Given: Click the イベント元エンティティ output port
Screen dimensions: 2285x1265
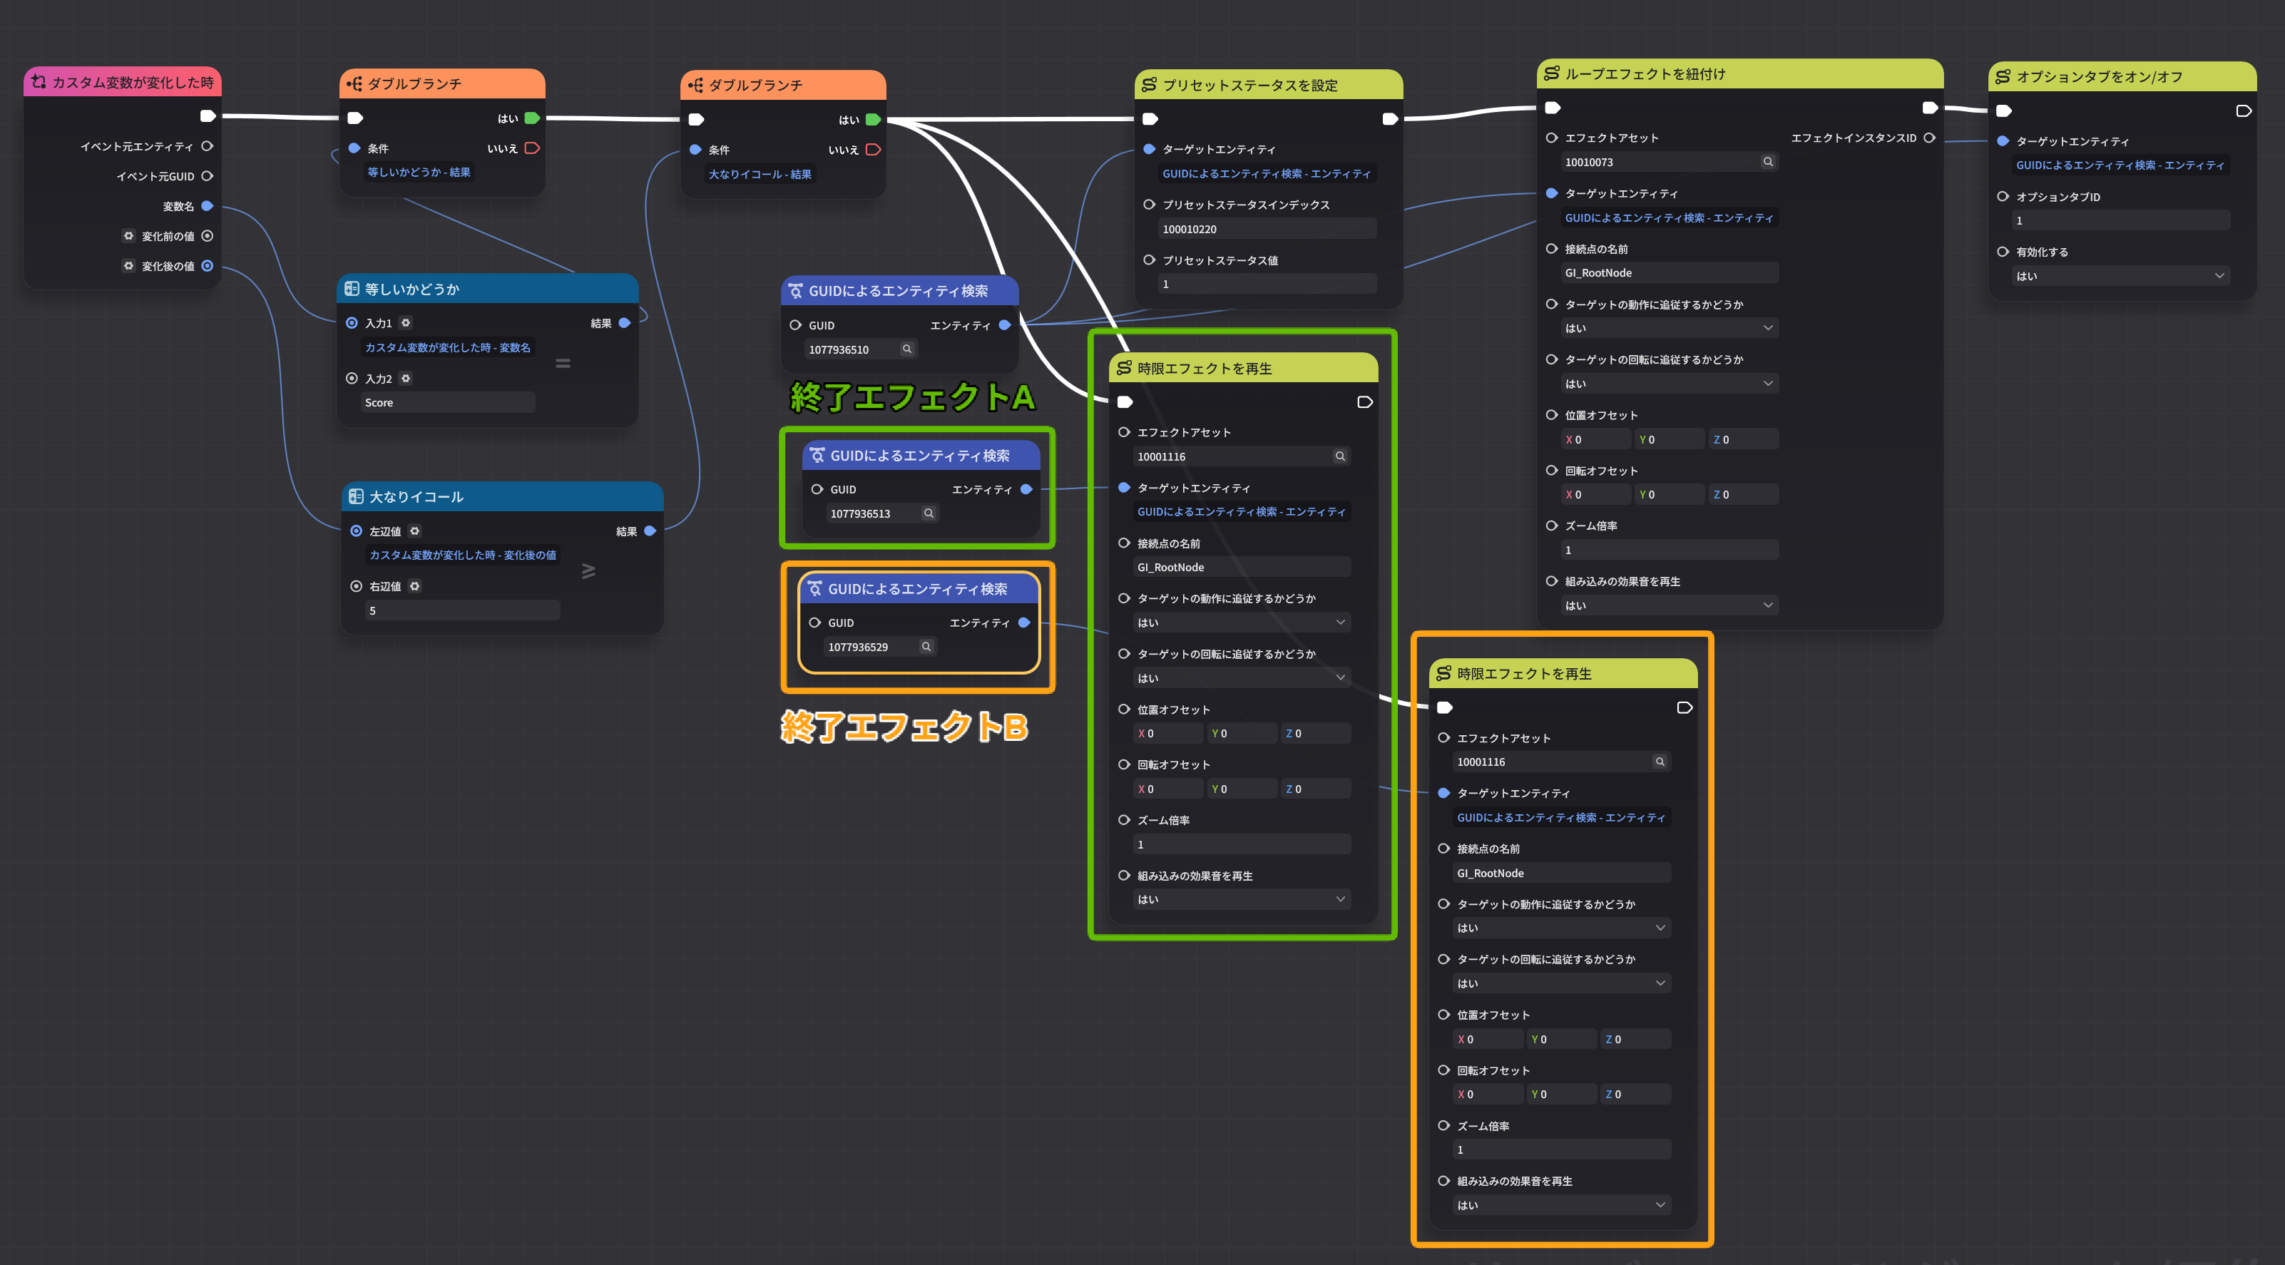Looking at the screenshot, I should coord(207,146).
